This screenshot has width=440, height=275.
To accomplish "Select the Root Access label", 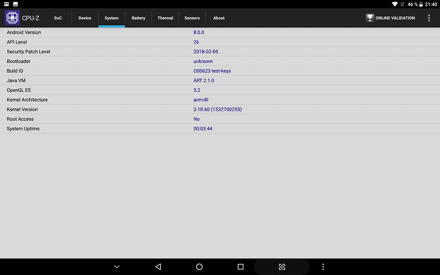I will (20, 119).
